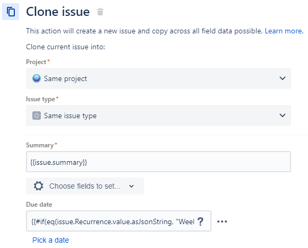This screenshot has height=248, width=308.
Task: Expand the Issue type dropdown chevron
Action: [x=283, y=116]
